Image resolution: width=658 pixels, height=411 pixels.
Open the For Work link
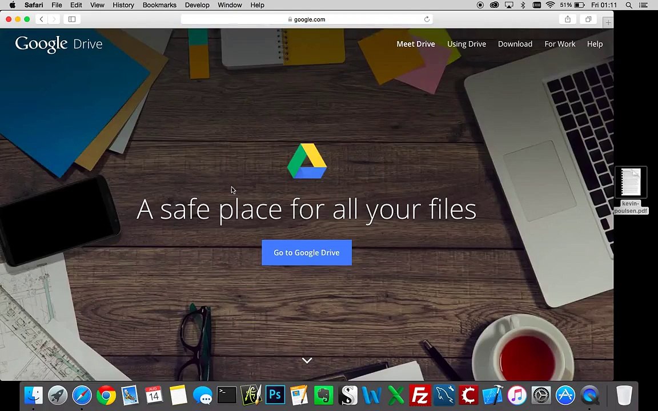[560, 44]
